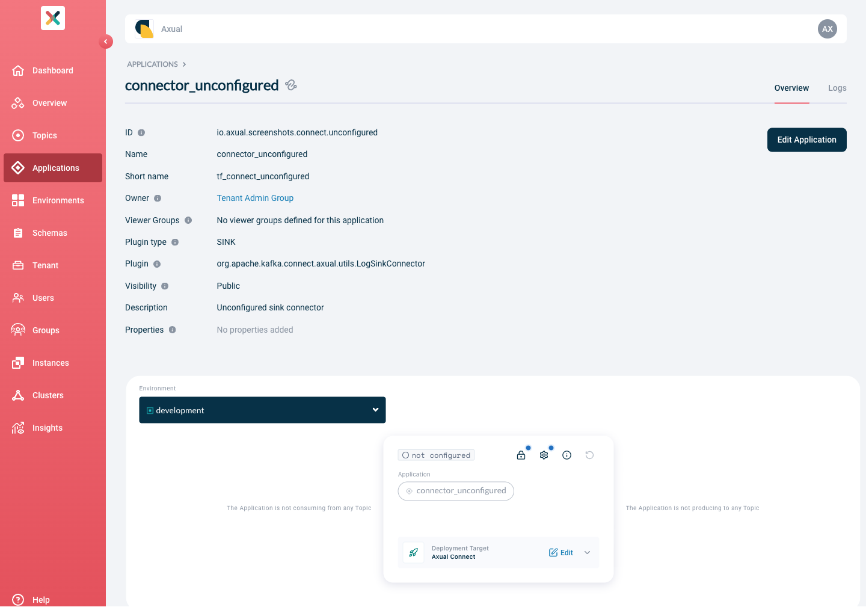Click the plugin class LogSinkConnector text

click(321, 263)
